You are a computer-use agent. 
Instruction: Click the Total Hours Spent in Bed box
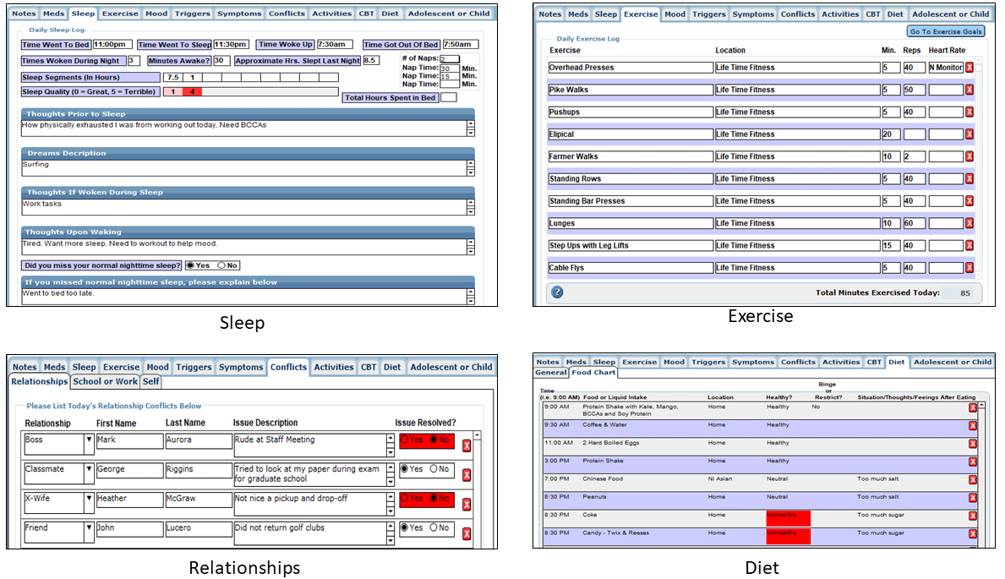tap(449, 97)
